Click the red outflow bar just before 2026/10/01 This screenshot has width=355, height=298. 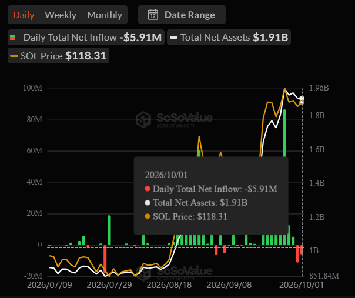tap(297, 253)
